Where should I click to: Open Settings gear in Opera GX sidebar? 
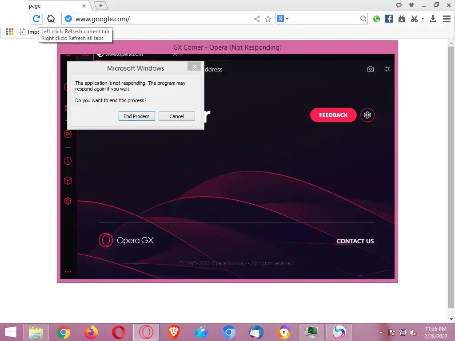coord(68,201)
